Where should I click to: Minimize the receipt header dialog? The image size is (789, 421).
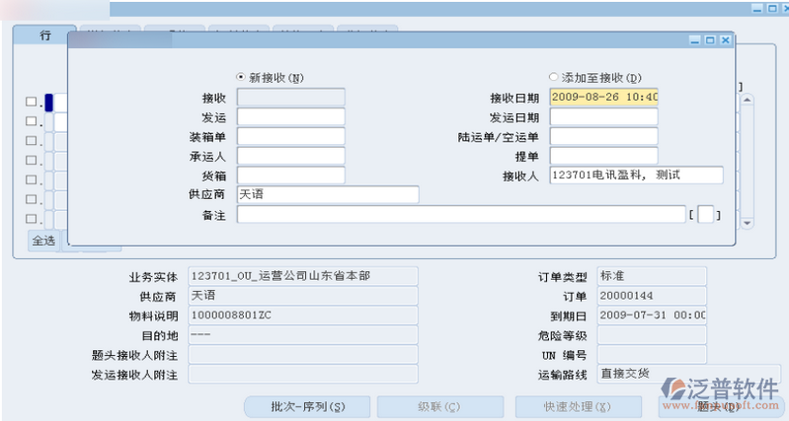coord(696,40)
